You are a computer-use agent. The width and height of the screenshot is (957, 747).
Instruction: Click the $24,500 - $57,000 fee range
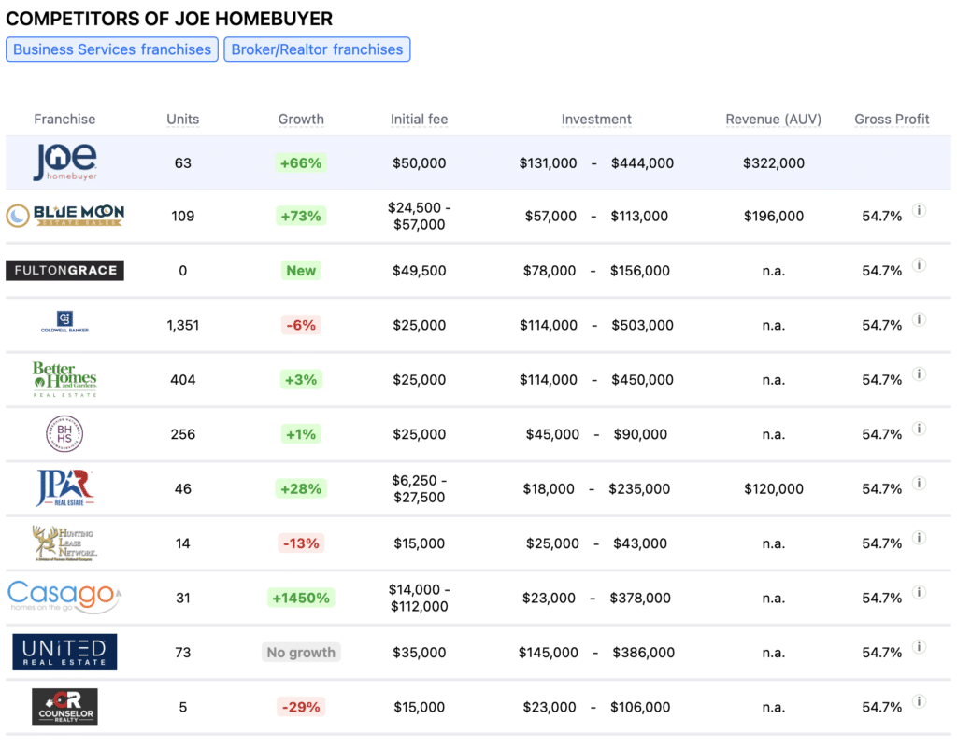[x=420, y=216]
